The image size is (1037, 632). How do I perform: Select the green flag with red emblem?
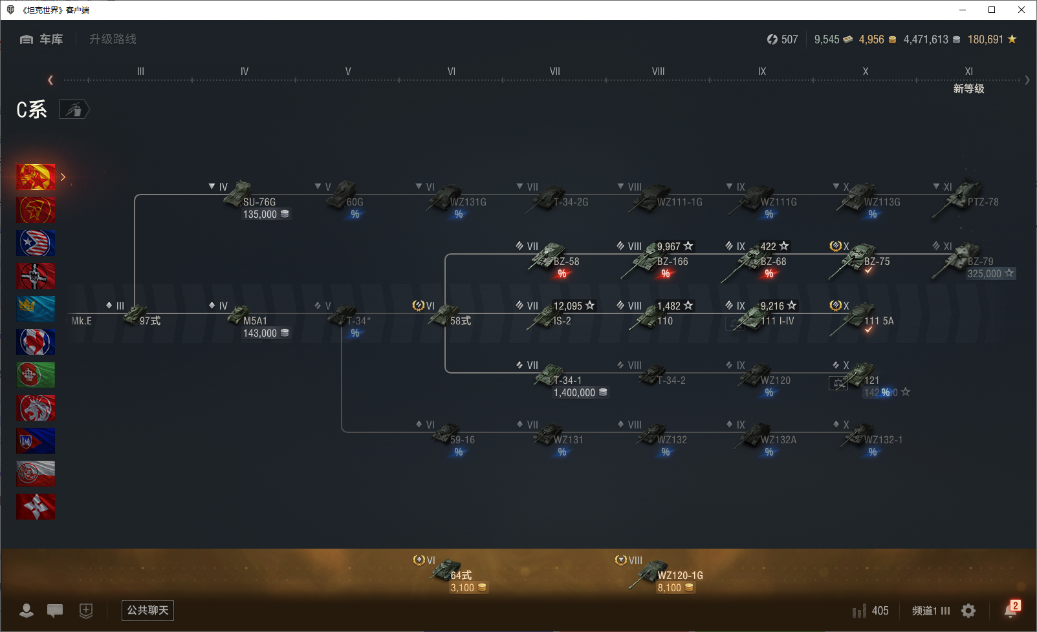36,375
